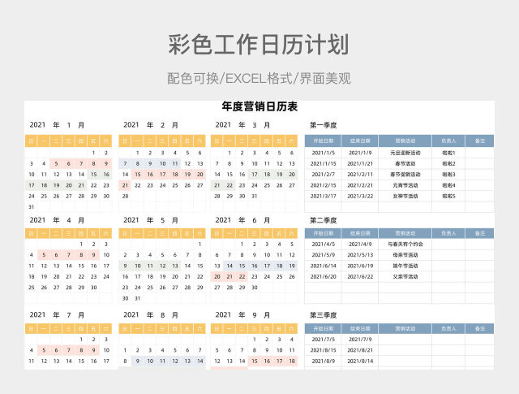The image size is (519, 394).
Task: Select end date cell 2021/6/22
Action: (x=360, y=276)
